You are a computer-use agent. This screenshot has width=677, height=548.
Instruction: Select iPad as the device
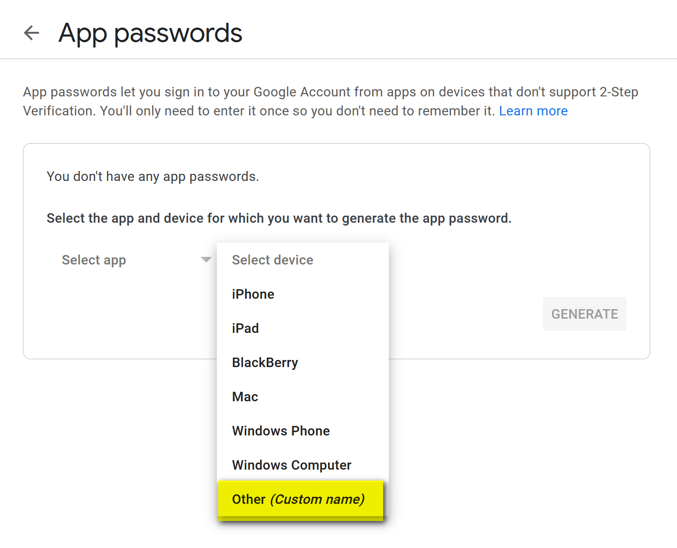pos(245,329)
